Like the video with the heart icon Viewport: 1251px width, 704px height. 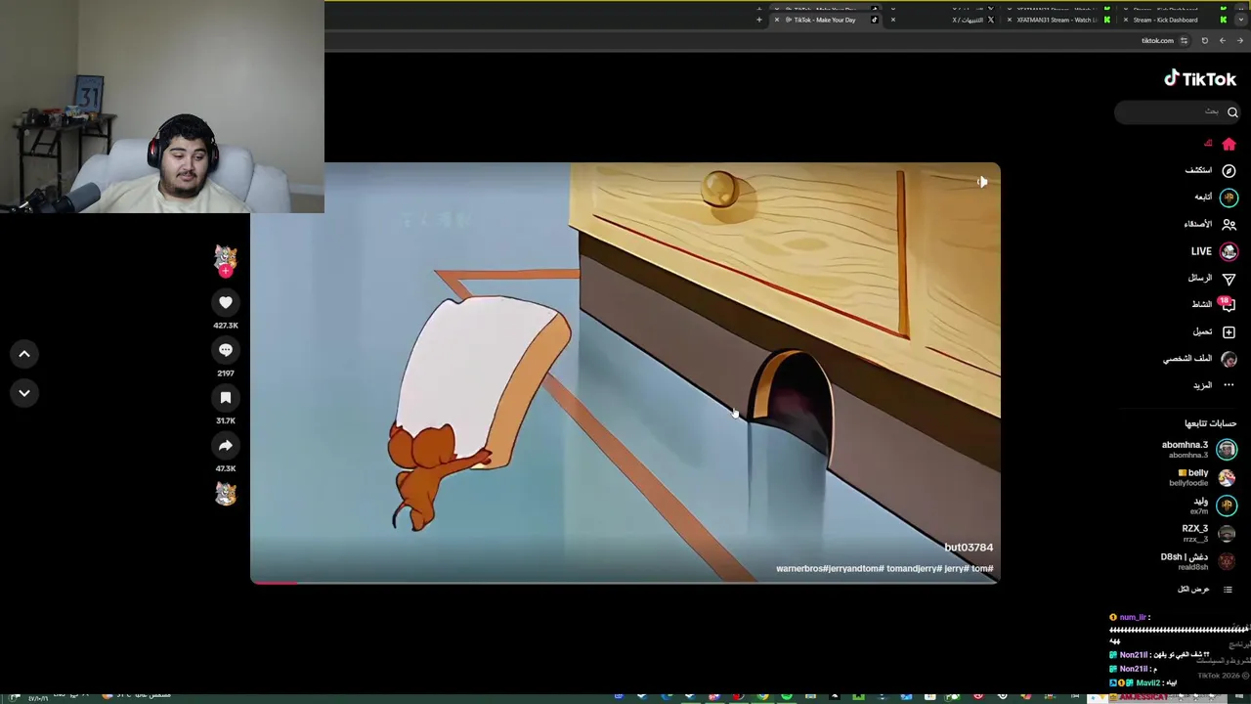click(226, 303)
